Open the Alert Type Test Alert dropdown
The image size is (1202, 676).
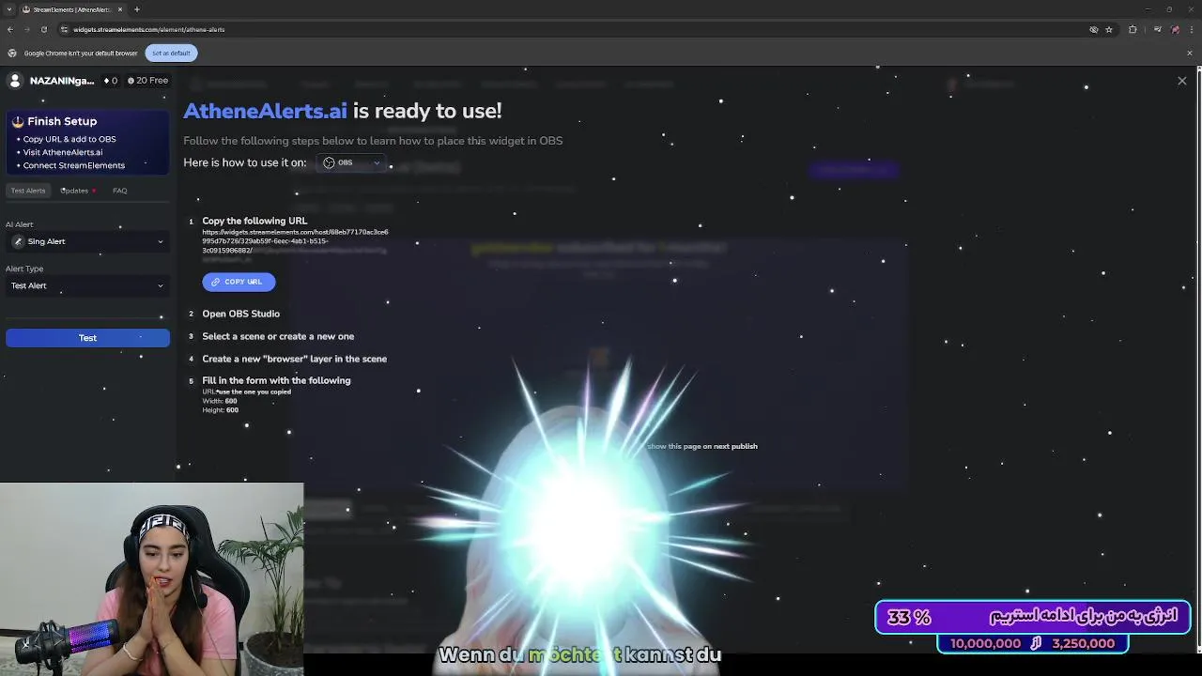coord(87,285)
